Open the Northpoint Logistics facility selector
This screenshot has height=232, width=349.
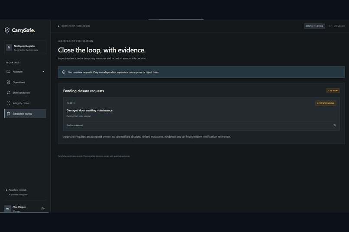pos(25,48)
